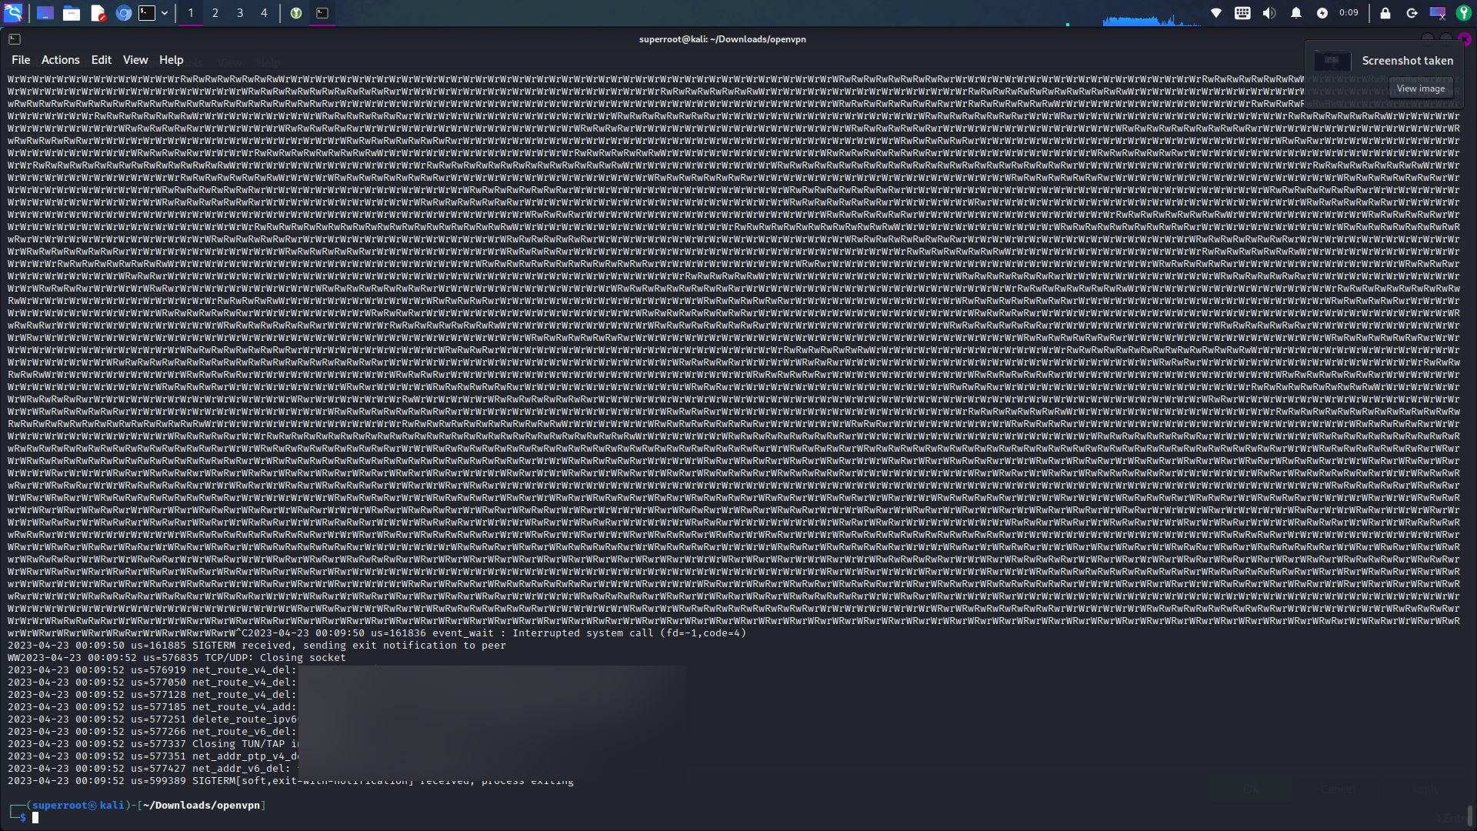This screenshot has width=1477, height=831.
Task: Launch the terminal emulator from the panel
Action: [x=147, y=13]
